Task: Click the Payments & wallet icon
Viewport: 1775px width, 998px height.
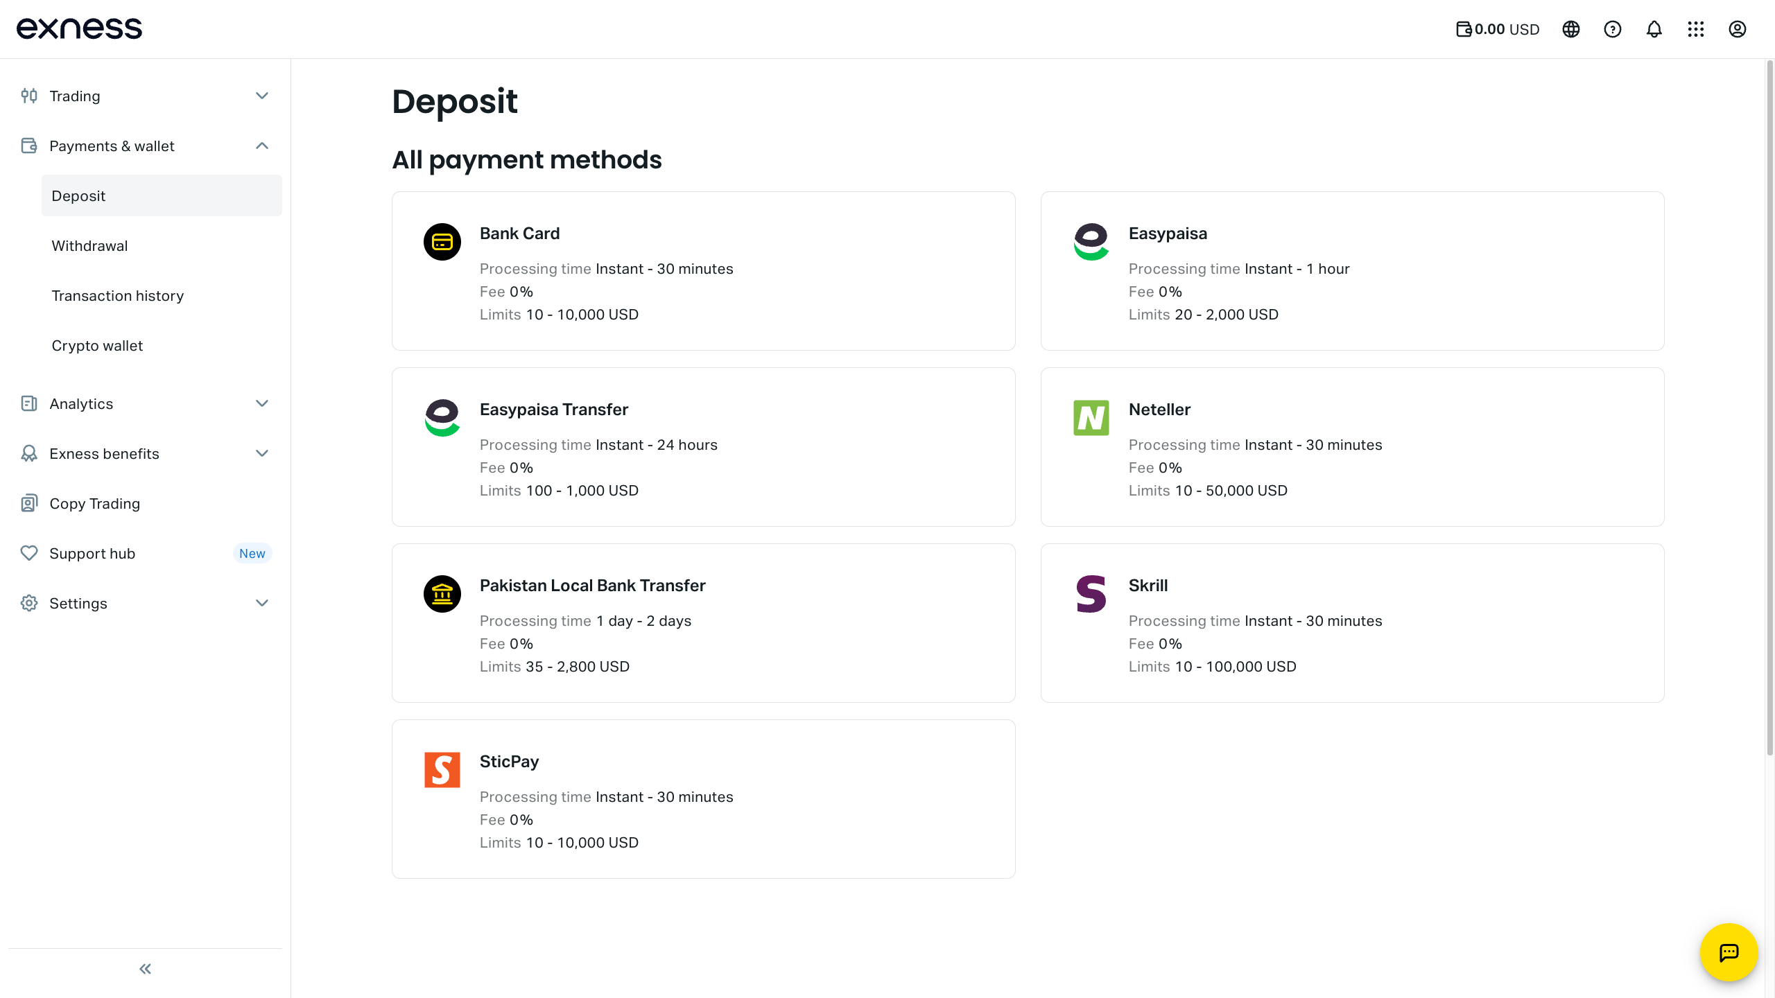Action: point(29,146)
